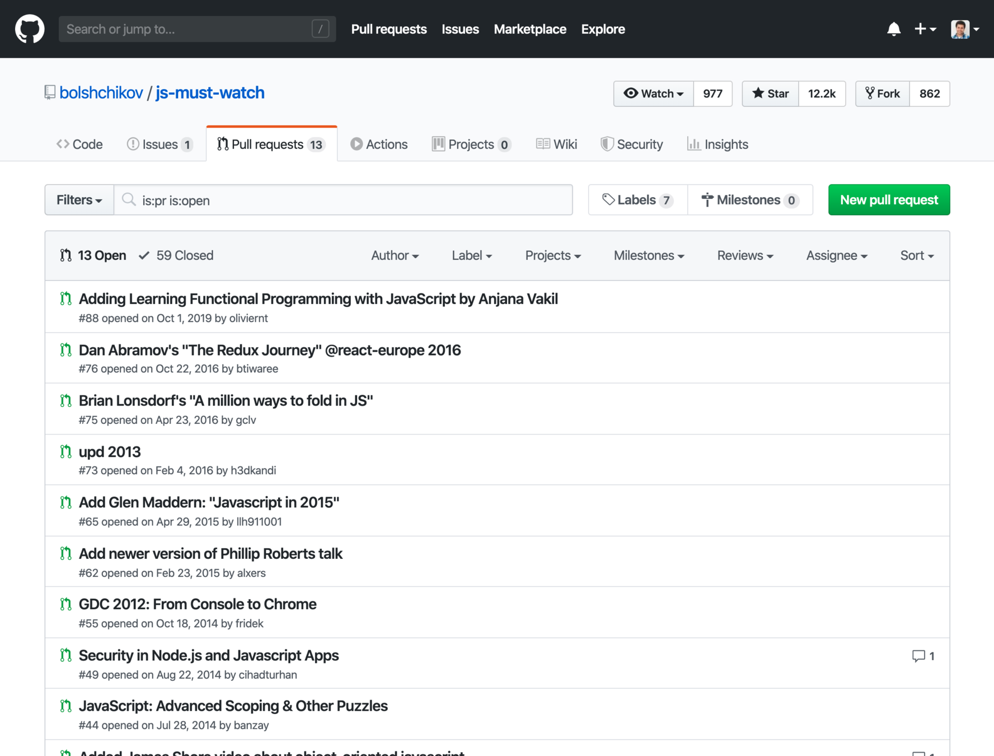Open the Watch dropdown

click(x=654, y=94)
